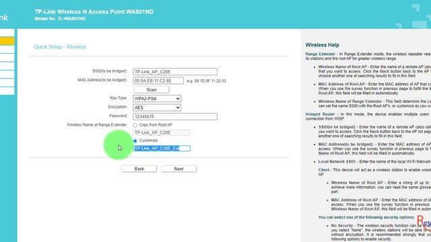The image size is (431, 242).
Task: Click the customized extender name field
Action: tap(162, 149)
